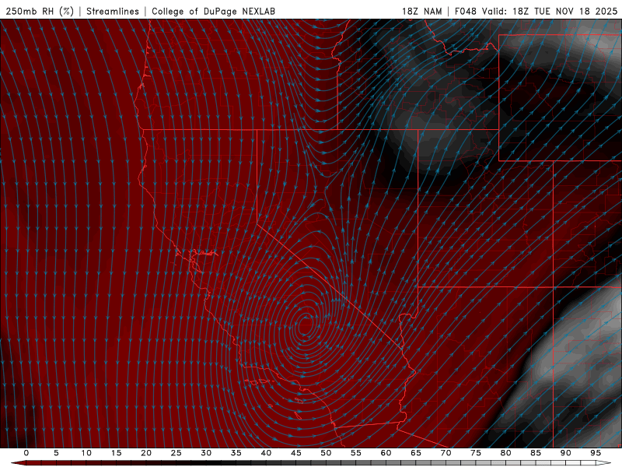Click the colorbar label "35"
Screen dimensions: 622x467
[236, 453]
